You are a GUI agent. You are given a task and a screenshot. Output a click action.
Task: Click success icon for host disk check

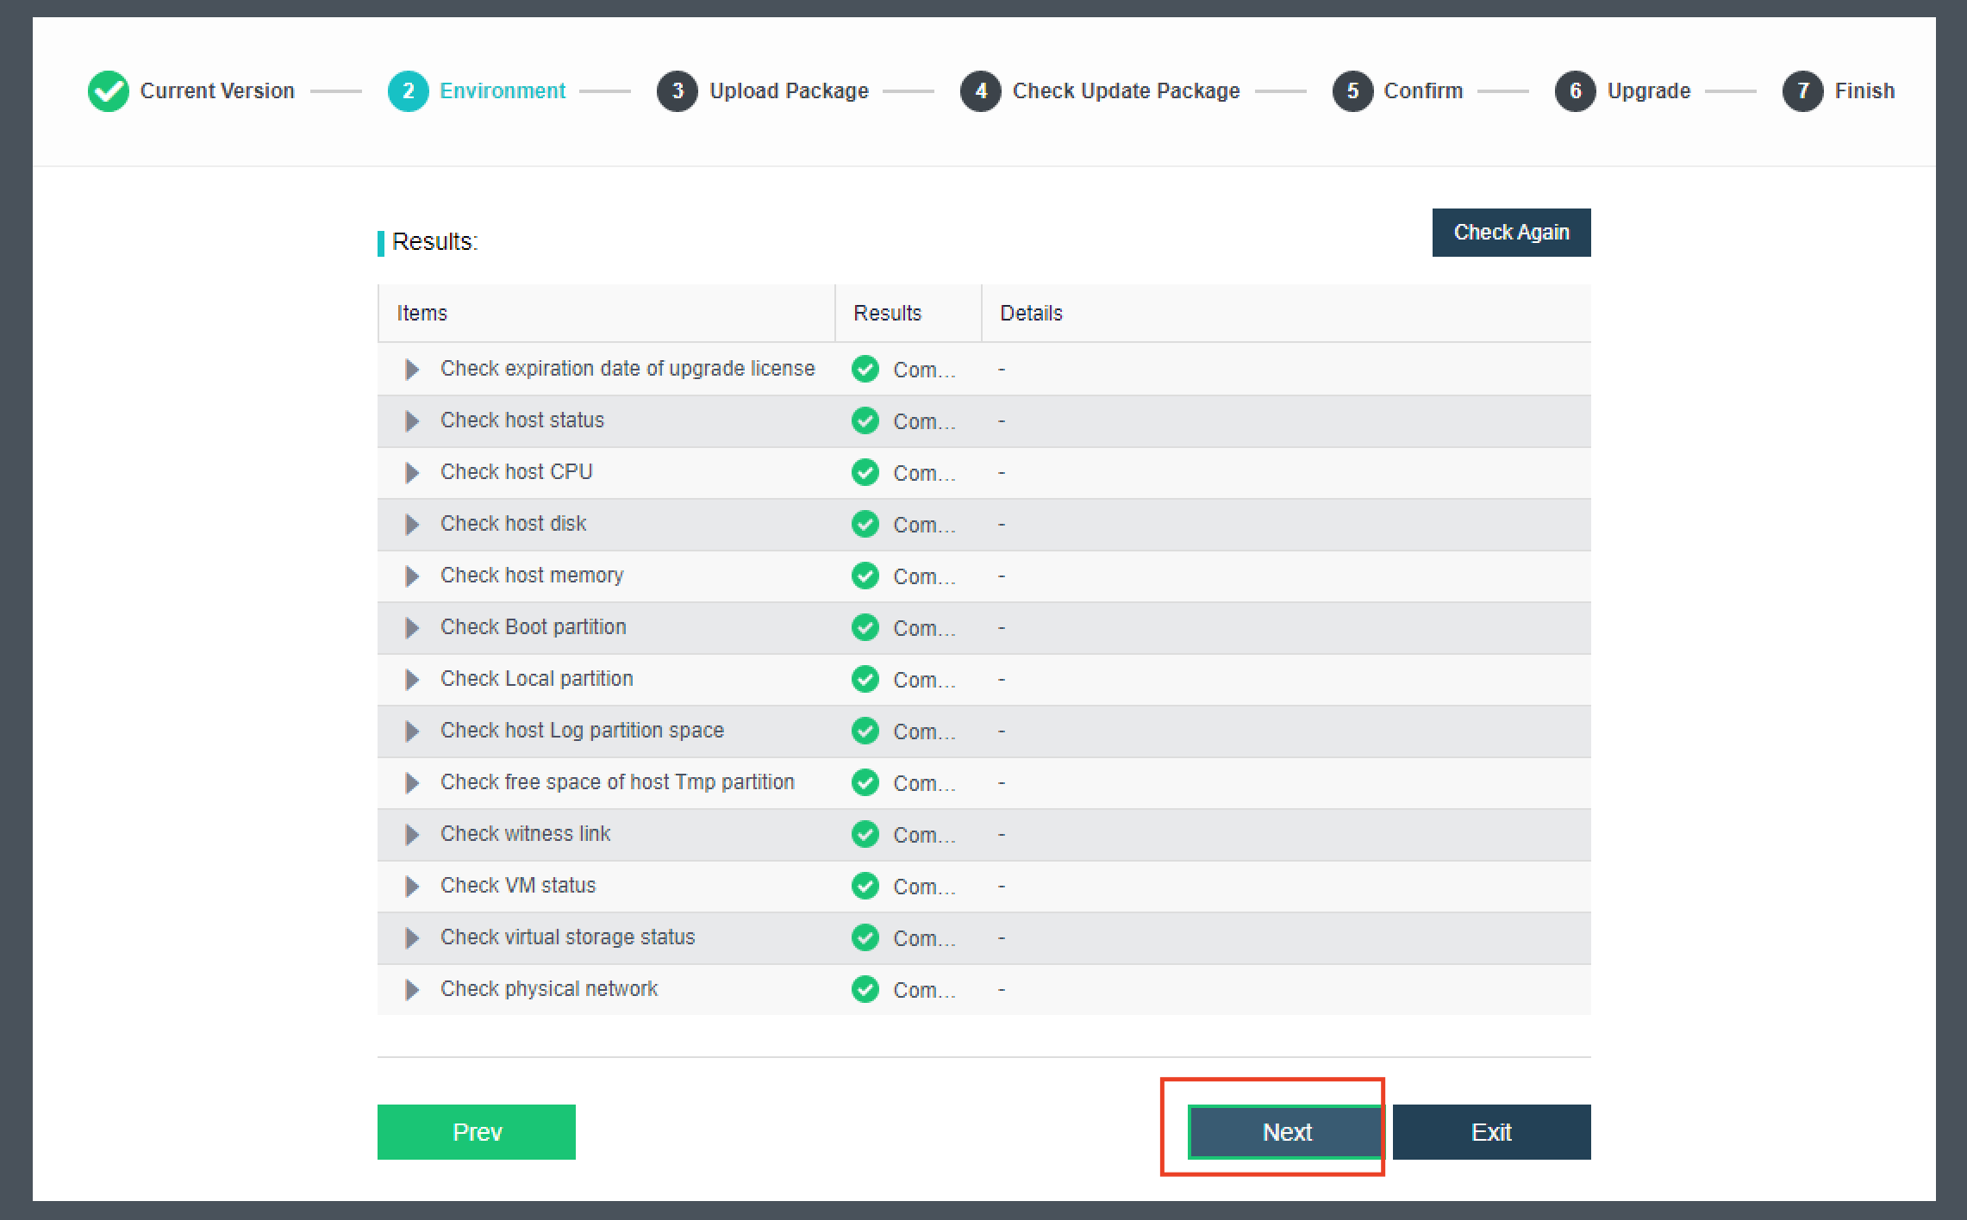tap(865, 524)
